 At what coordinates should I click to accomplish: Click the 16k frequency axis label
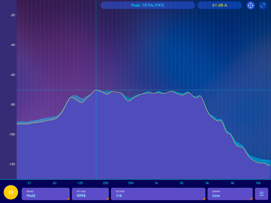(258, 183)
